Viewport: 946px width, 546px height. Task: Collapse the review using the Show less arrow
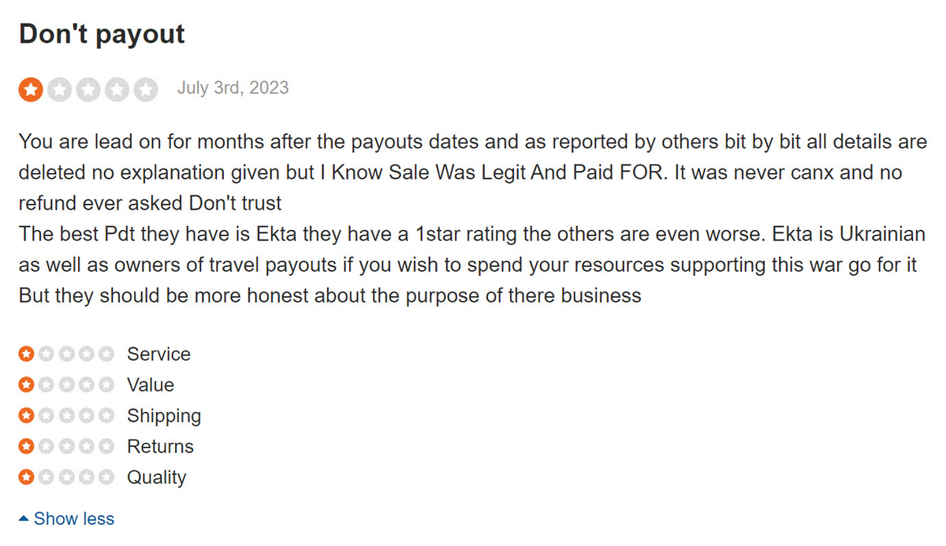tap(24, 519)
